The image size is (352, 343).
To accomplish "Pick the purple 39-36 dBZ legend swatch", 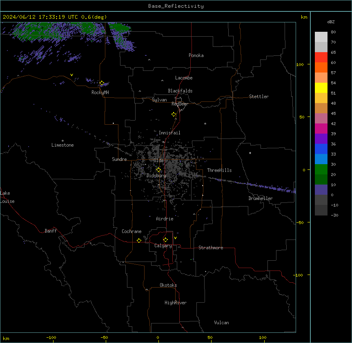I will click(x=321, y=139).
